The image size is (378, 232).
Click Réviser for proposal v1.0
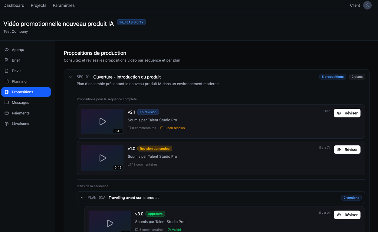coord(347,150)
